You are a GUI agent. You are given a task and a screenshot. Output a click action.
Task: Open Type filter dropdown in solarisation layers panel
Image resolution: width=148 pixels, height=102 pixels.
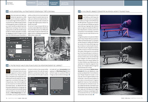click(12, 38)
